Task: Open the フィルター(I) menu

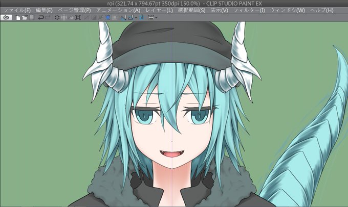Action: [249, 10]
